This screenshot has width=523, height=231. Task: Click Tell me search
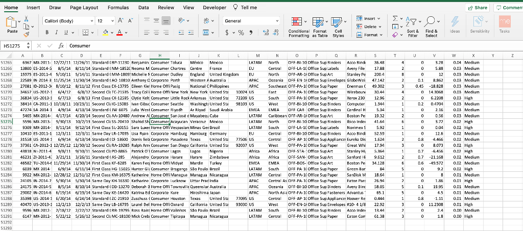coord(245,7)
